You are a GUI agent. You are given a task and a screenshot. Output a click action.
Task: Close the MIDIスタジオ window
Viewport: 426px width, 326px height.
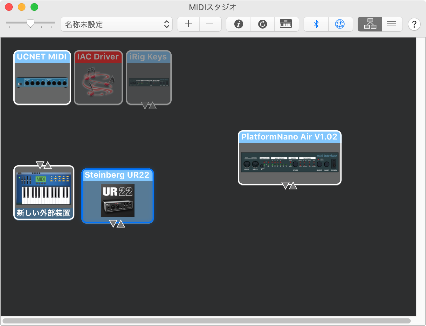pos(9,7)
